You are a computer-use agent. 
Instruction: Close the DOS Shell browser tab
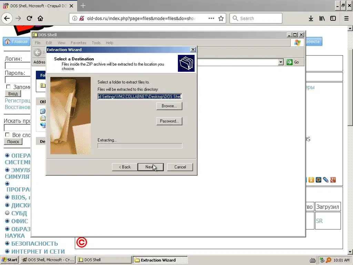pyautogui.click(x=71, y=6)
